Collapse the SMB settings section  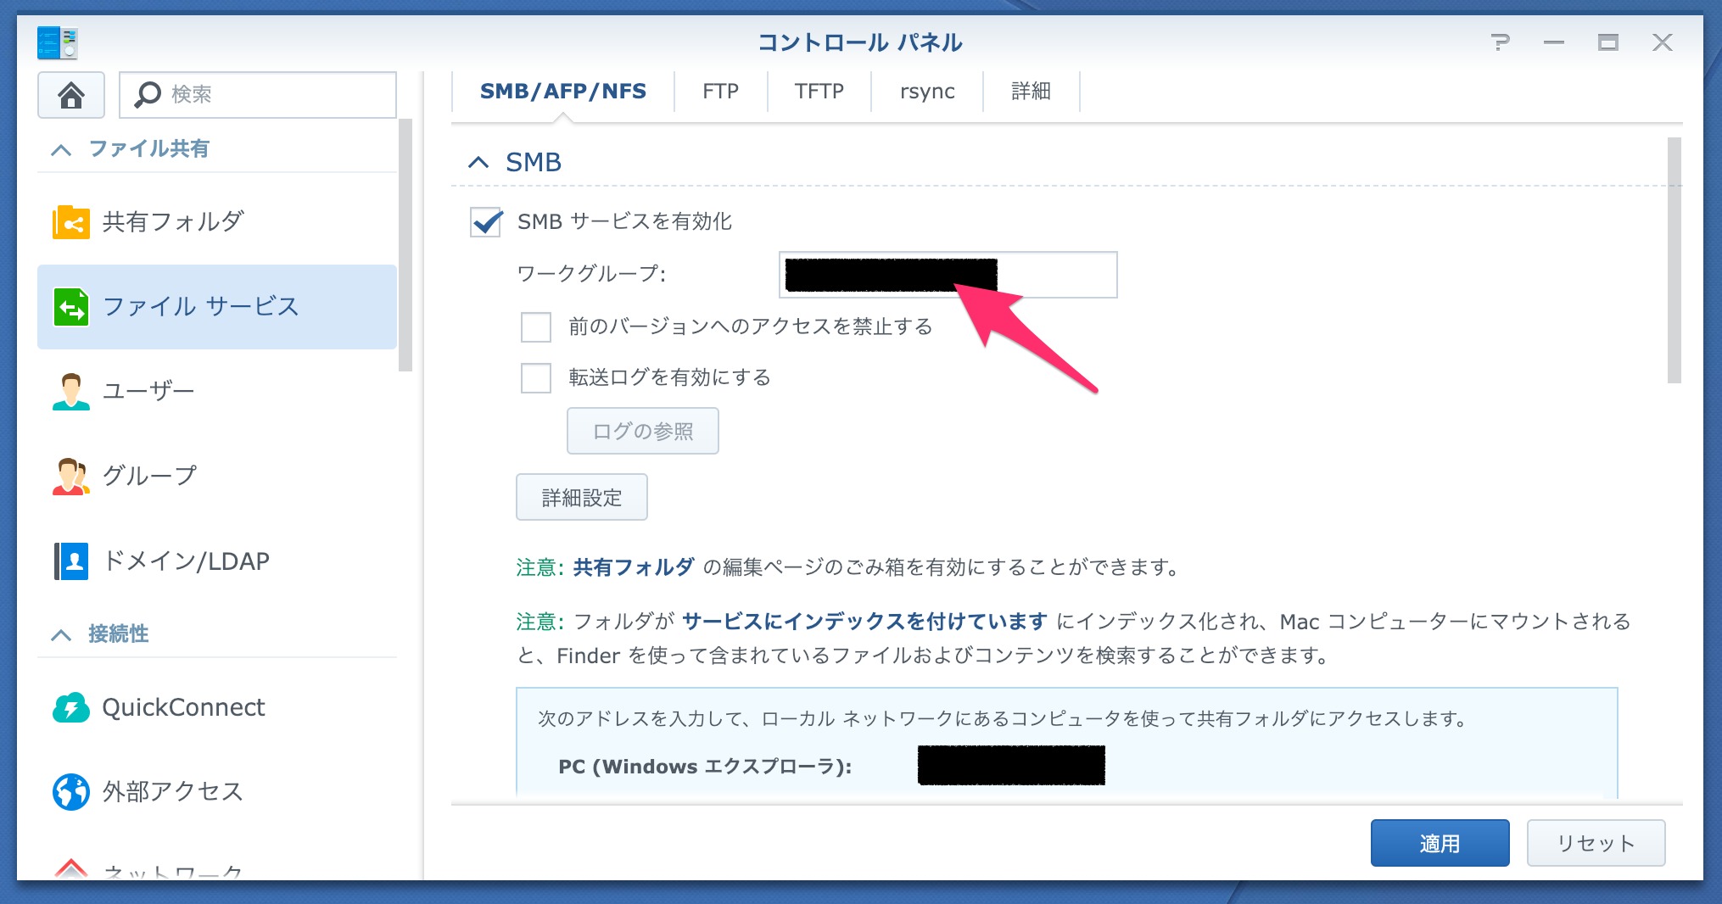click(x=478, y=162)
